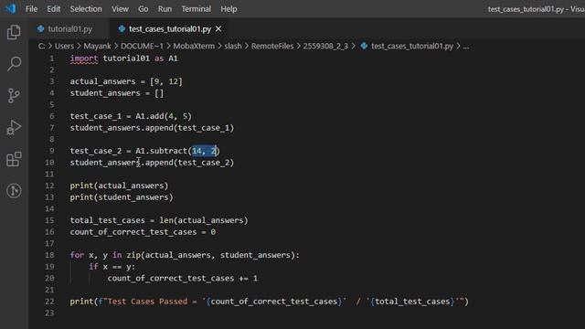585x329 pixels.
Task: Click 'append(test_case_2)' on line 10
Action: coord(189,163)
